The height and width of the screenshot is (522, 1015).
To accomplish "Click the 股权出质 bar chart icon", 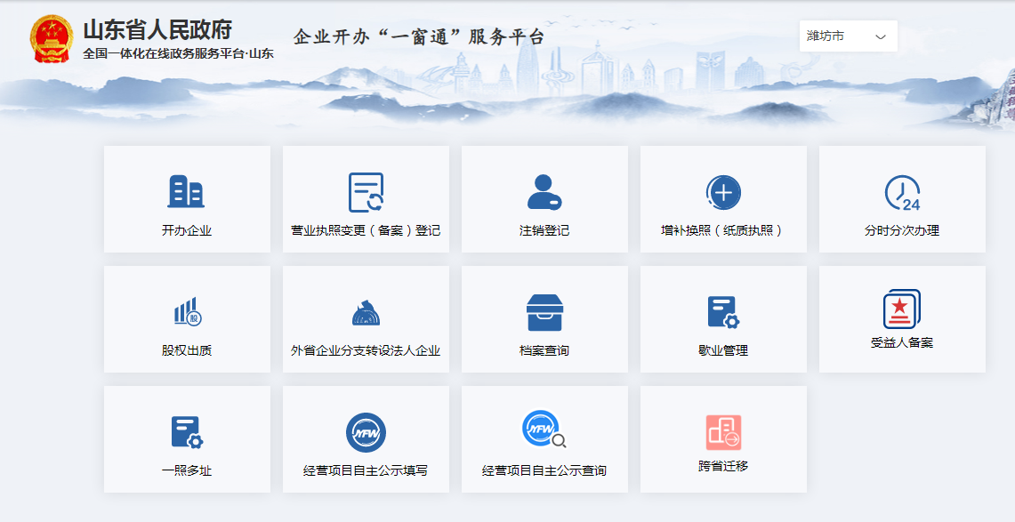I will [187, 311].
